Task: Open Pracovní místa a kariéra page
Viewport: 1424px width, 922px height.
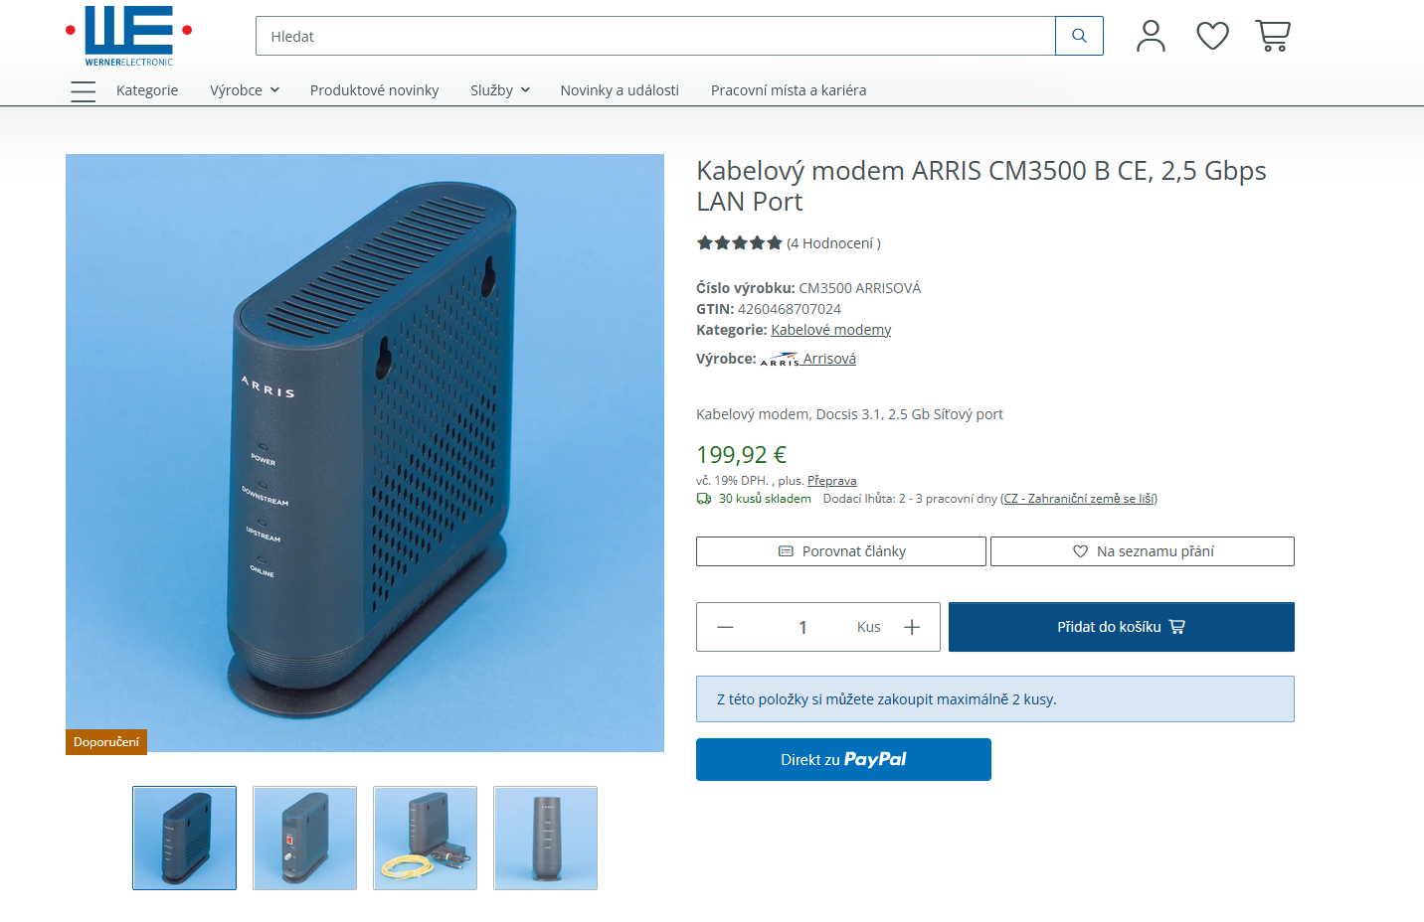Action: (x=789, y=90)
